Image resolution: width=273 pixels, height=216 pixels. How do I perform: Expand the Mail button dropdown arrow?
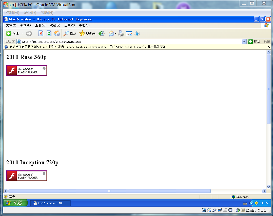click(115, 33)
